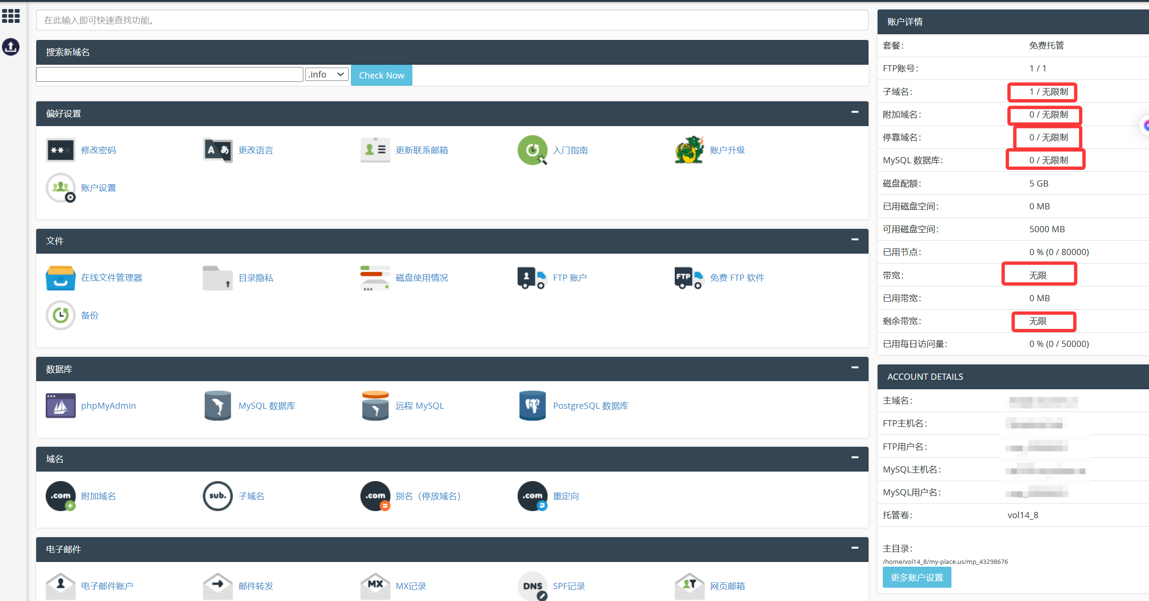Focus the quick function search field
This screenshot has height=601, width=1149.
[452, 20]
